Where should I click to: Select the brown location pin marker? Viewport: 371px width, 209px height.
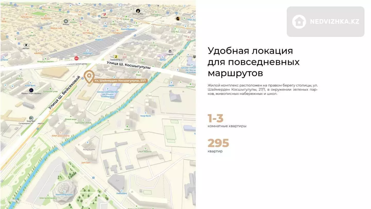(89, 76)
